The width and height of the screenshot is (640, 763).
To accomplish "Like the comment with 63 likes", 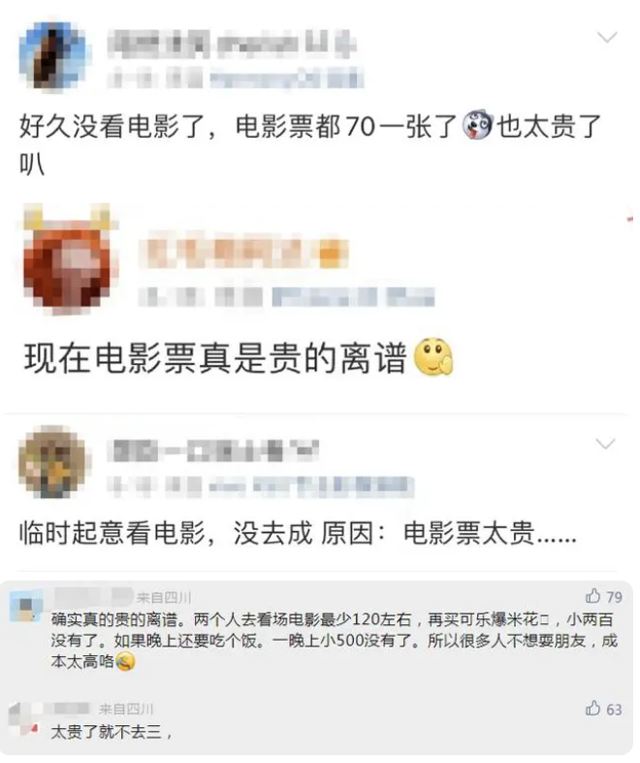I will [x=592, y=708].
